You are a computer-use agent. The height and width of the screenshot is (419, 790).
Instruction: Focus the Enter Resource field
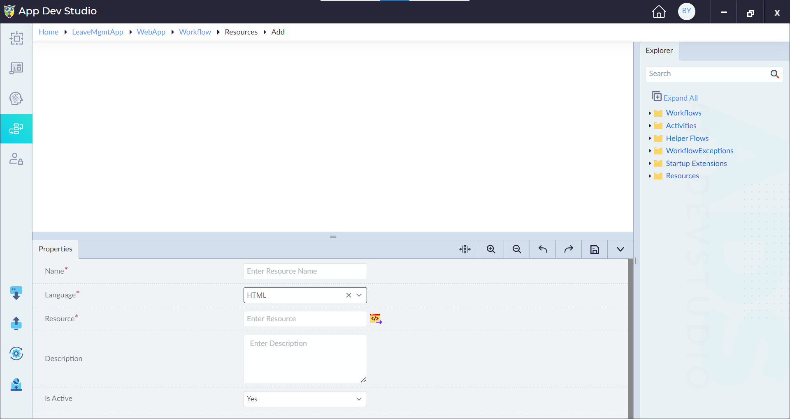tap(305, 319)
